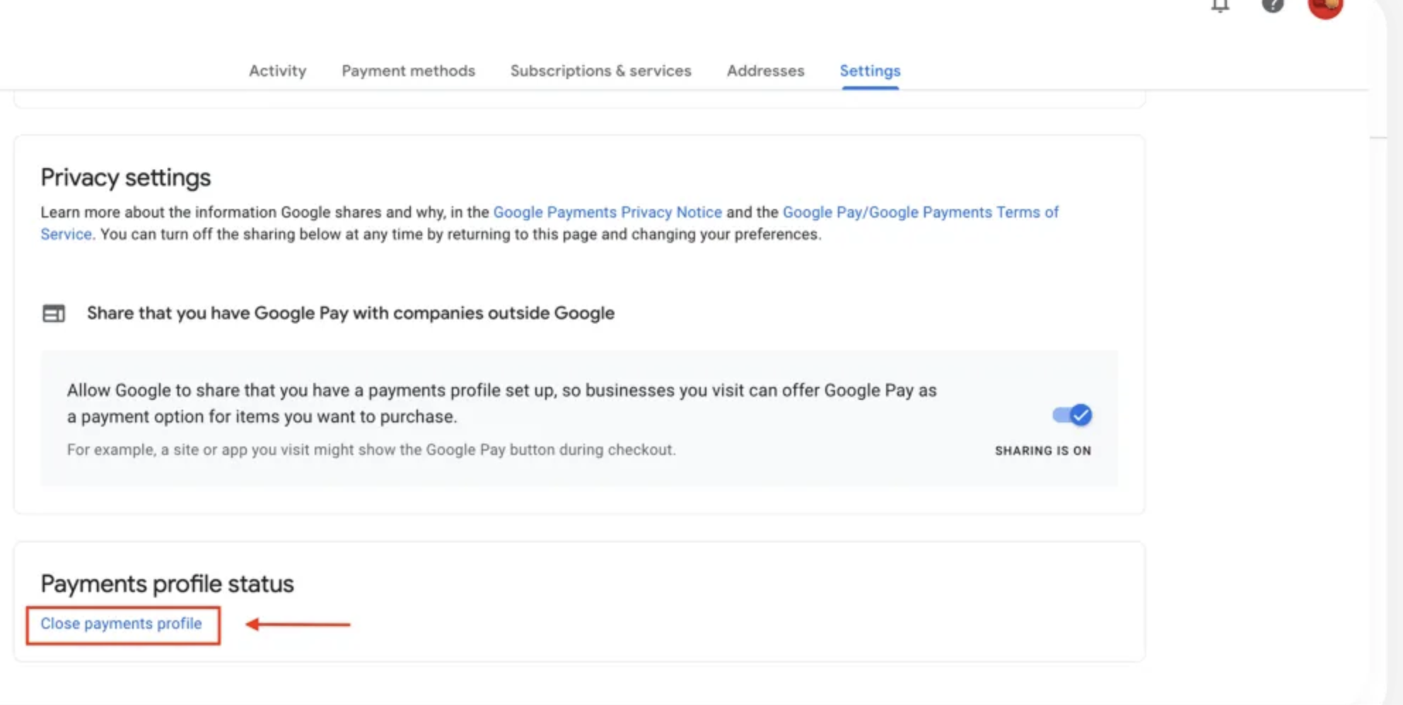Click the Payments profile status heading
The width and height of the screenshot is (1403, 705).
pyautogui.click(x=167, y=583)
